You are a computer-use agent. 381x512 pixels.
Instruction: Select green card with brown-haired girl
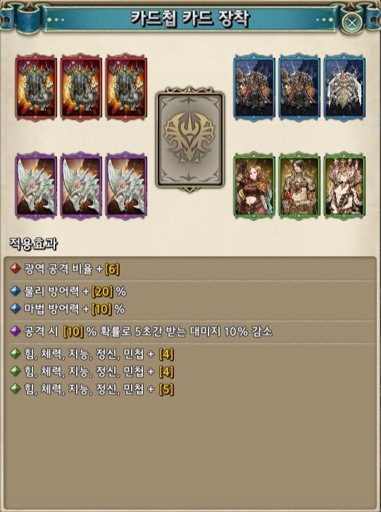pos(254,186)
